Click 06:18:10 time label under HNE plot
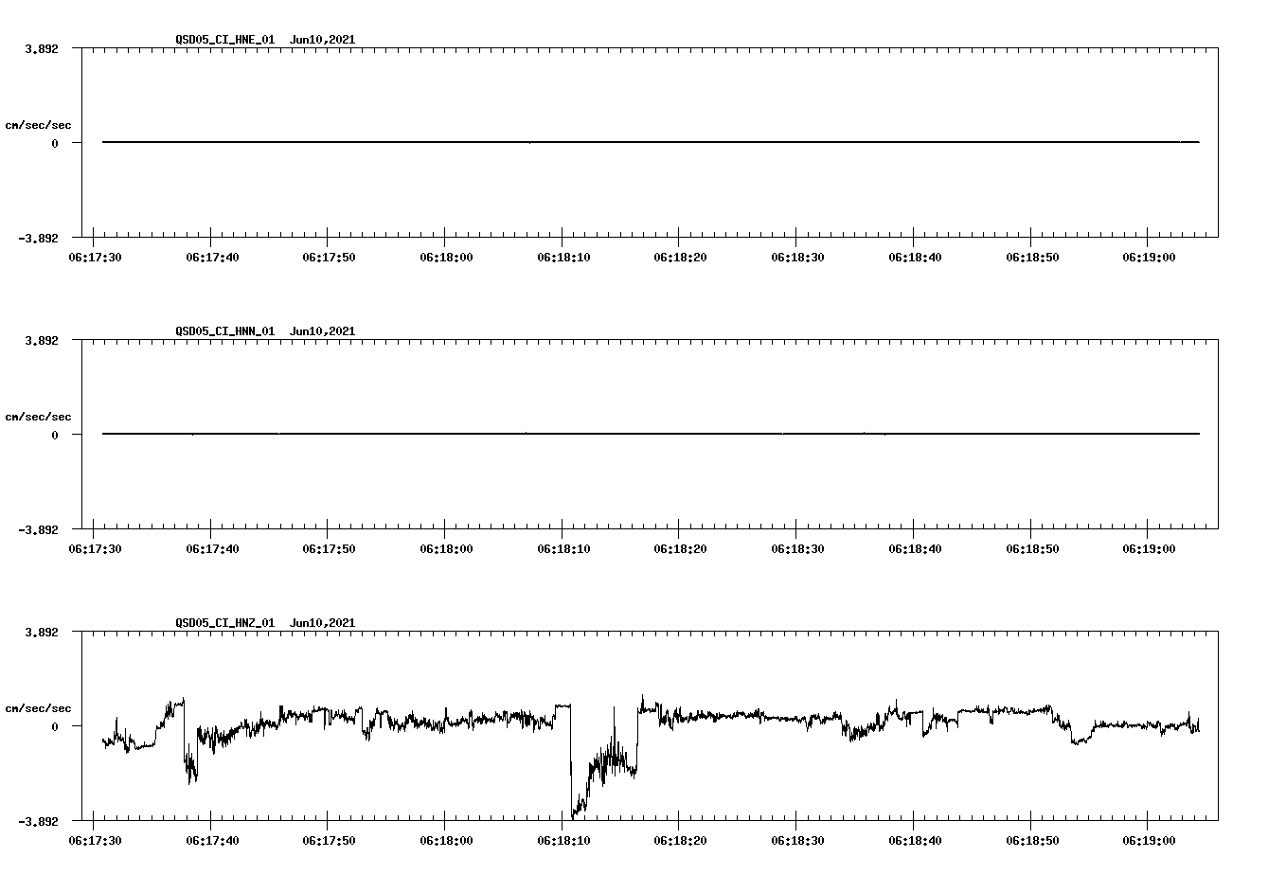Screen dimensions: 1286x875 [x=563, y=258]
